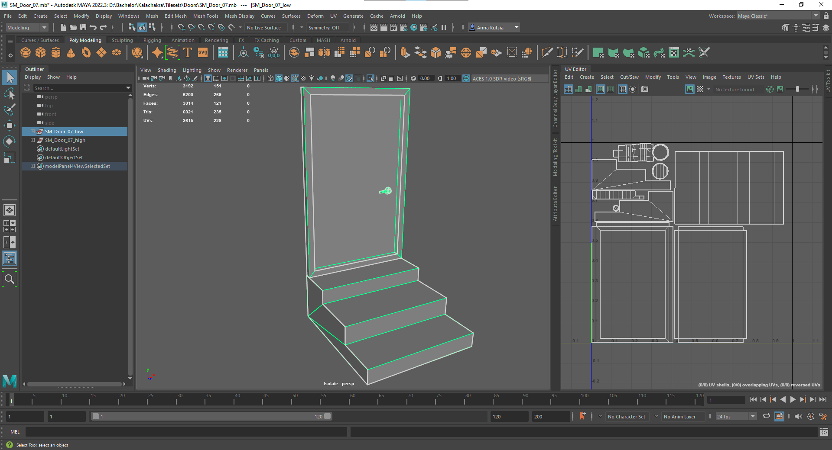Click the MEL script editor icon

click(x=824, y=432)
